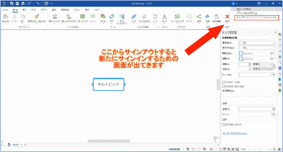This screenshot has height=152, width=283.
Task: Select the Sign out (サインアウト) menu entry
Action: pos(256,17)
